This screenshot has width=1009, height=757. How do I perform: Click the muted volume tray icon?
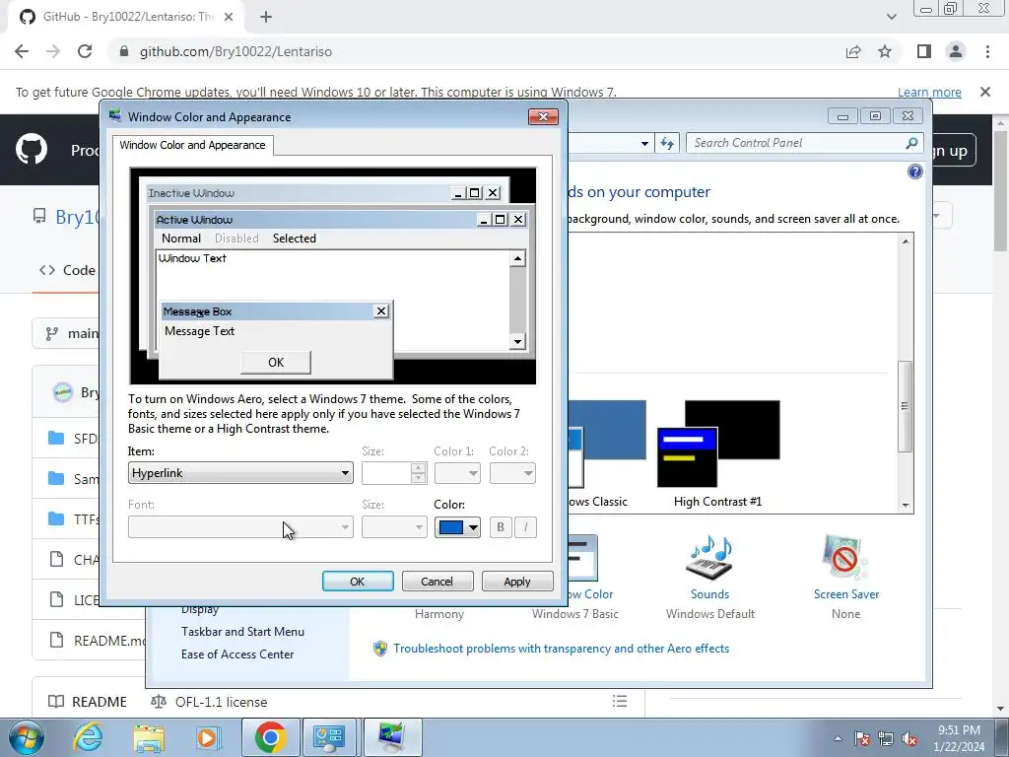point(909,738)
